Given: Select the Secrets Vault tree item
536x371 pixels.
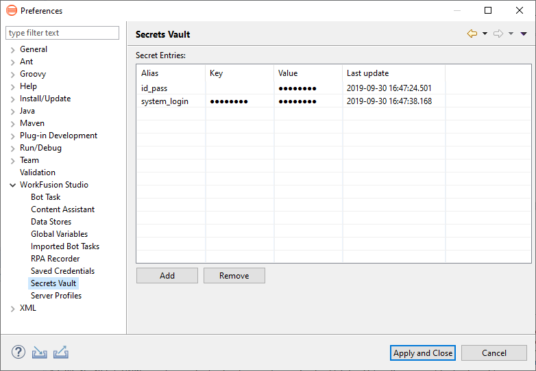Looking at the screenshot, I should (53, 283).
